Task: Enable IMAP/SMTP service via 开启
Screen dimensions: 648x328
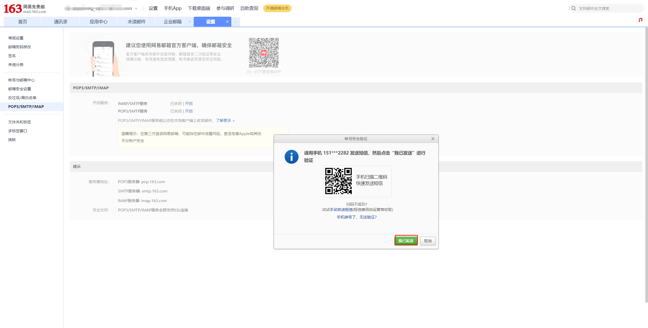Action: pos(189,103)
